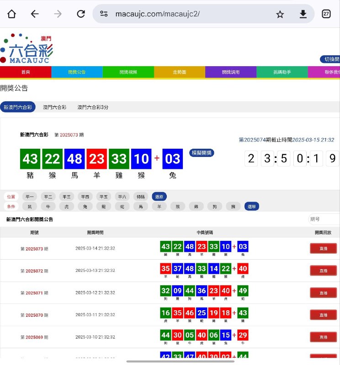Viewport: 340px width, 365px height.
Task: Toggle the 豬 zodiac filter
Action: coord(233,207)
